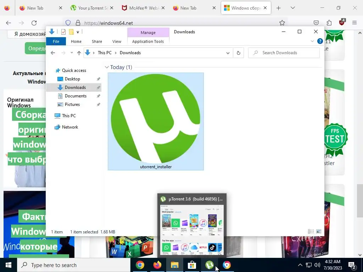Select Pictures in navigation pane

[x=72, y=104]
